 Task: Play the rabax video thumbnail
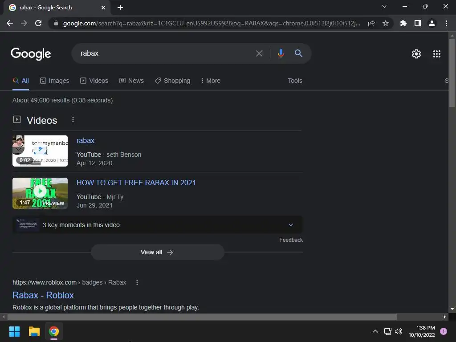40,151
